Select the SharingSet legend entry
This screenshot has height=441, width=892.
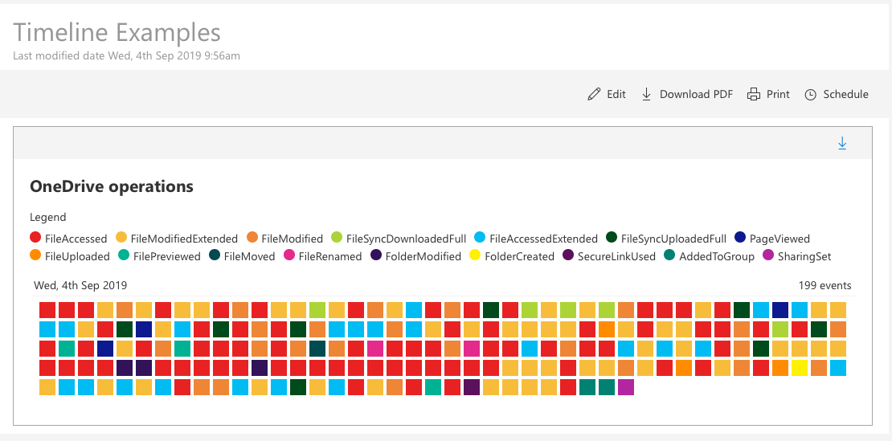click(x=797, y=256)
